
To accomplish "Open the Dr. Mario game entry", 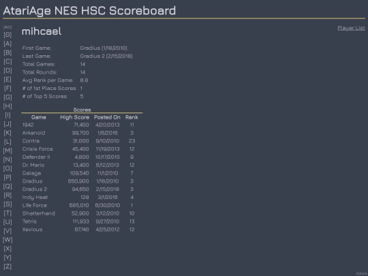I will coord(33,165).
